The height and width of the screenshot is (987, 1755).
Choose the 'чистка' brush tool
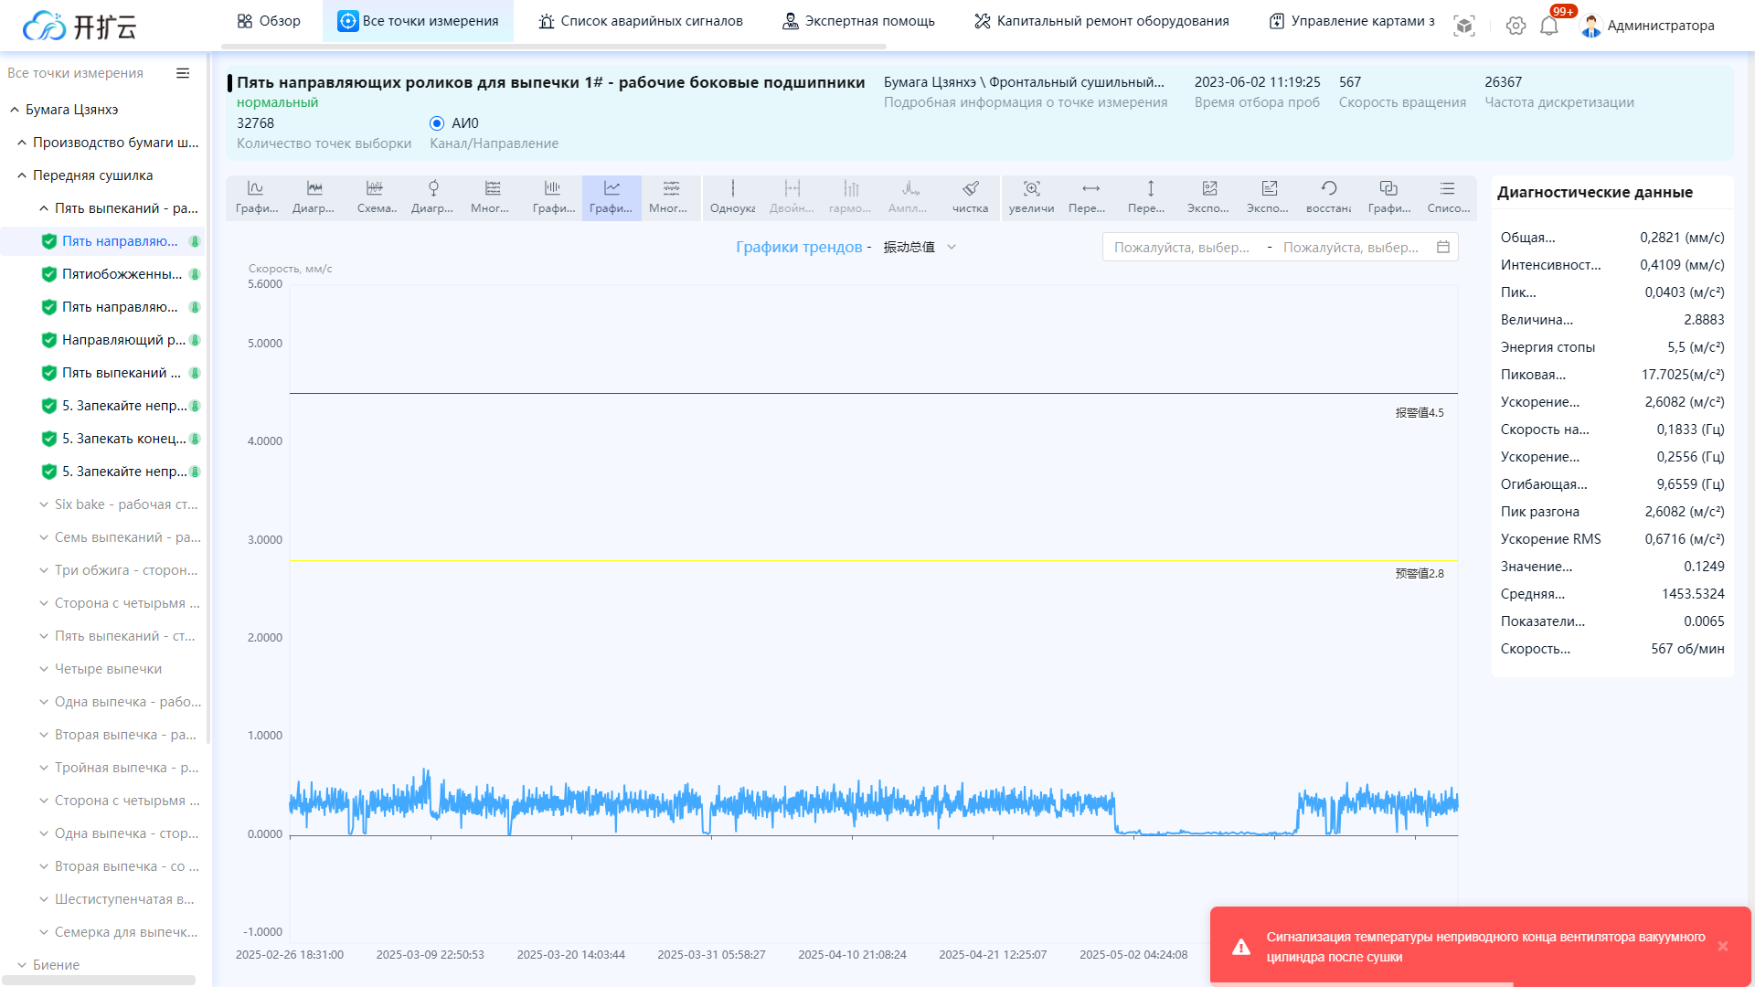pos(971,197)
